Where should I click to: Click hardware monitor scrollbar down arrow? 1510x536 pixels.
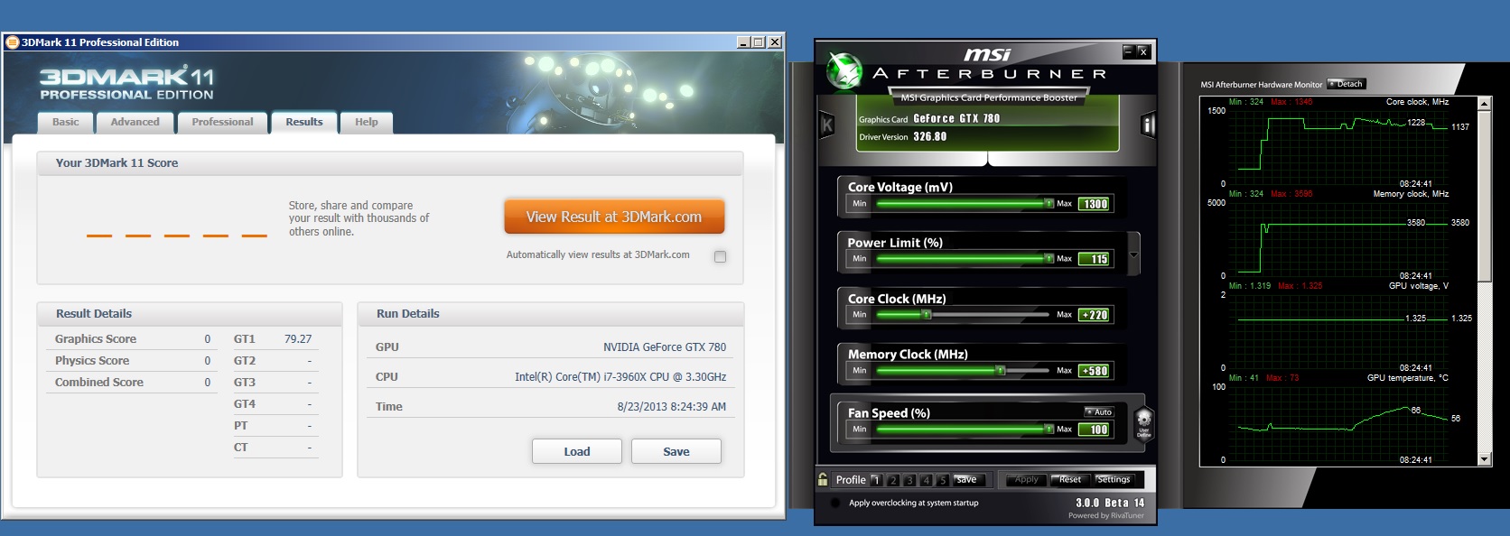[1485, 459]
